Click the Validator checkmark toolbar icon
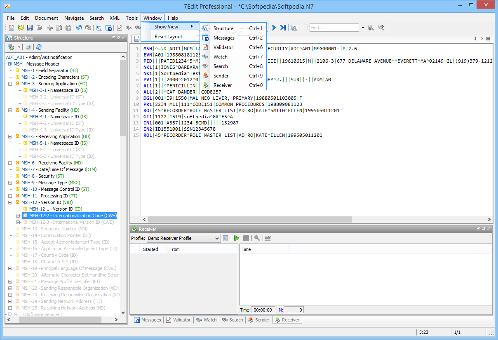Image resolution: width=498 pixels, height=340 pixels. coord(120,28)
